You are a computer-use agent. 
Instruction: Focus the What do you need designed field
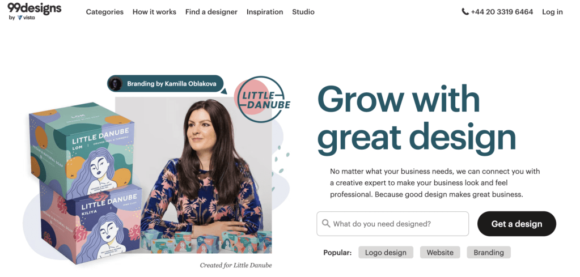point(392,224)
